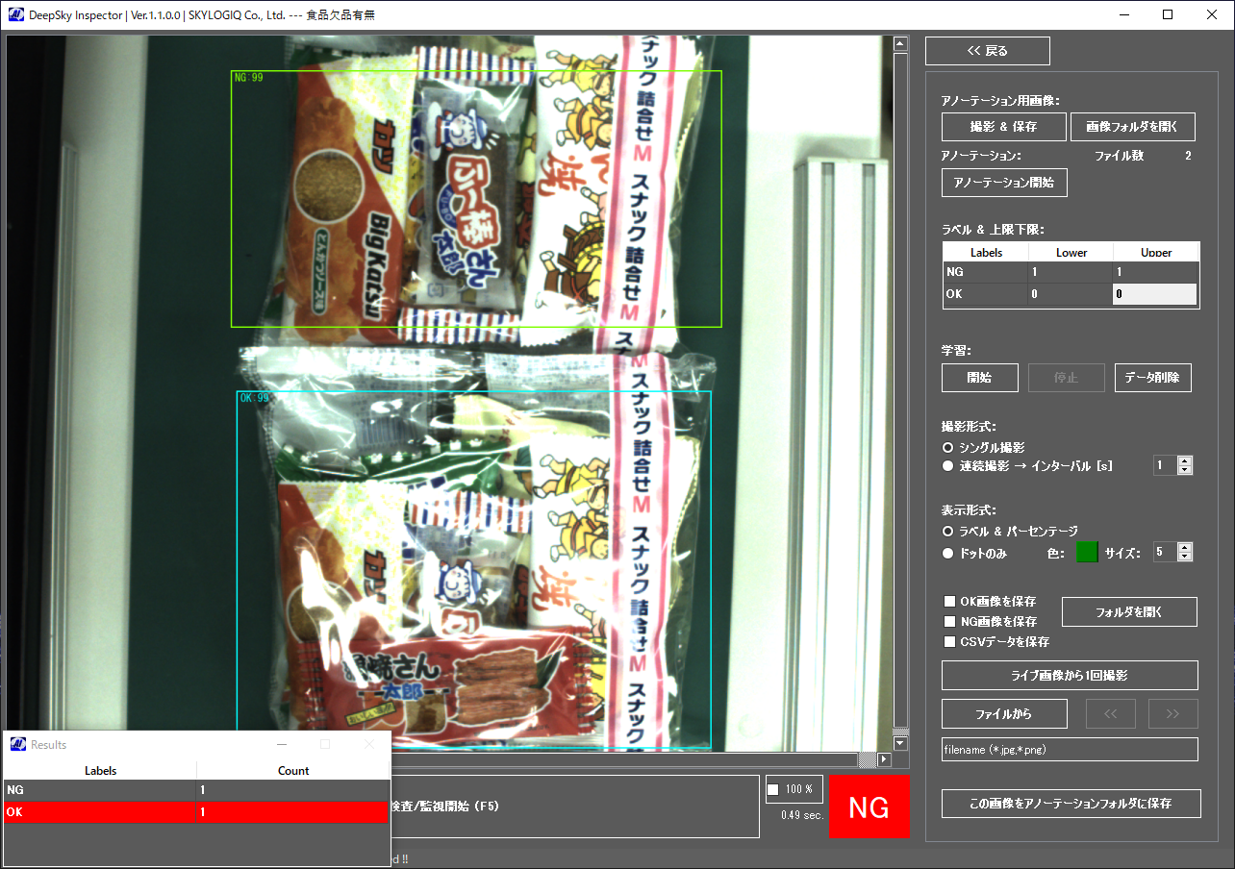Select the NG label cell in limits table
1235x869 pixels.
coord(986,273)
